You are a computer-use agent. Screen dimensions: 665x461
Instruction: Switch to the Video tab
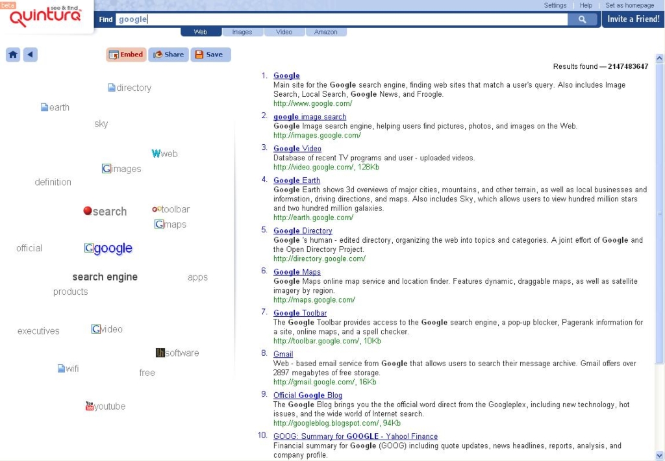[284, 32]
